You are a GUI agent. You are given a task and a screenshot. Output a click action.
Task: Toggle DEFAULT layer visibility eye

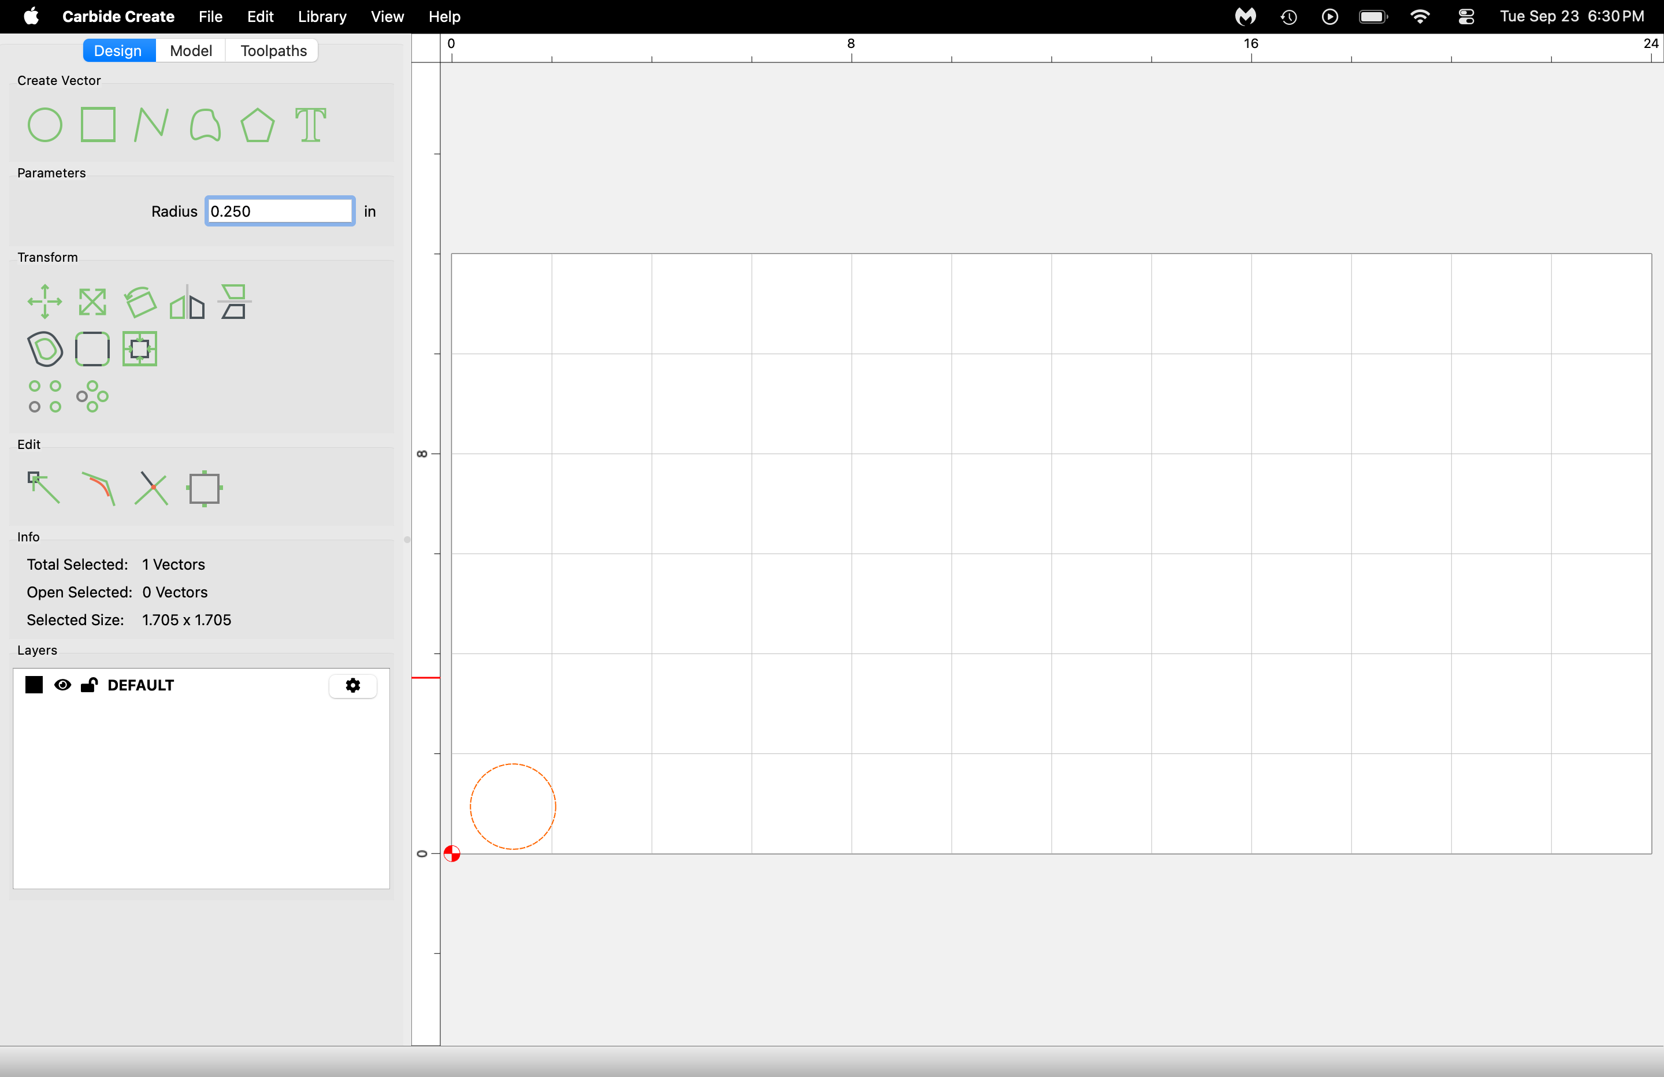tap(63, 685)
